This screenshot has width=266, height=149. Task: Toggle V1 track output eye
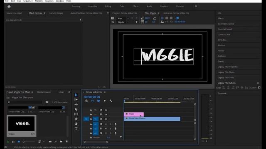106,119
